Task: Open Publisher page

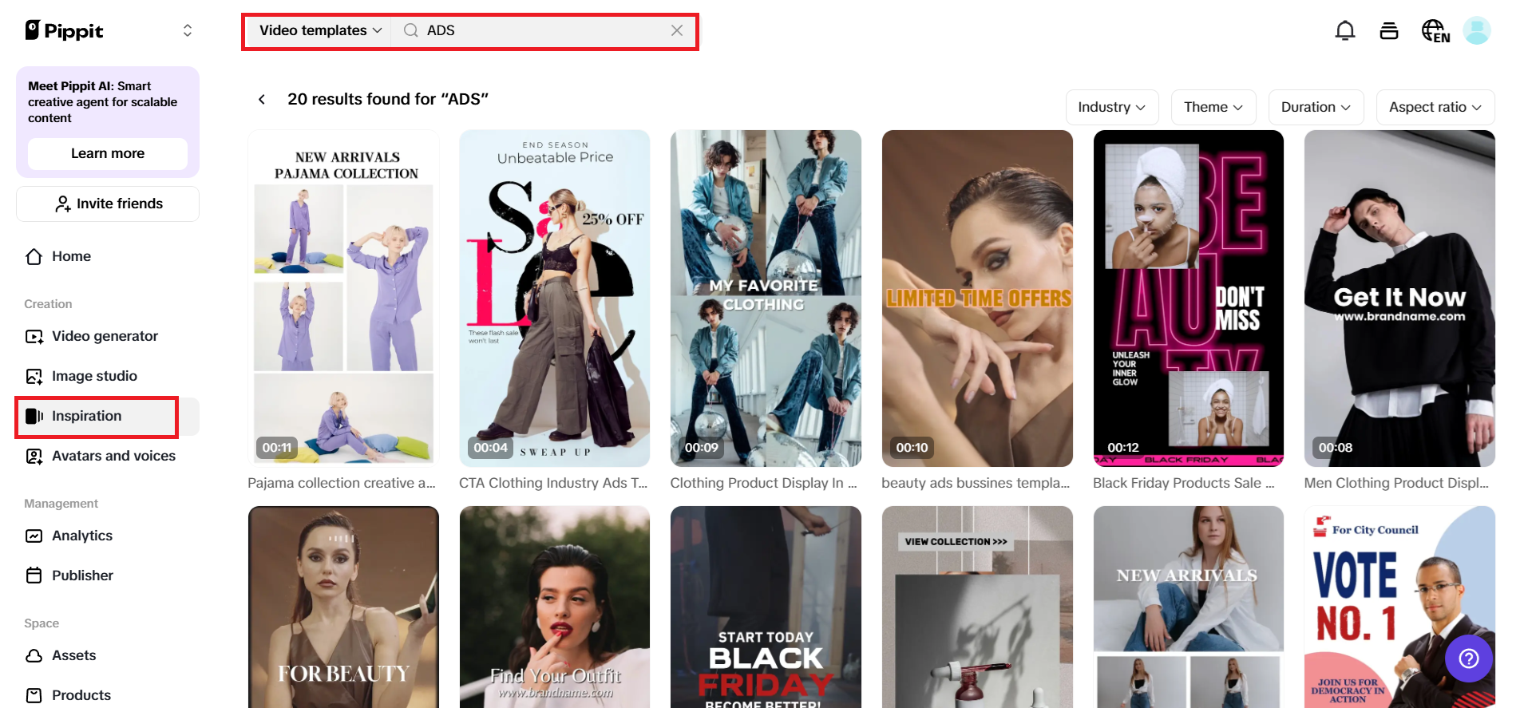Action: click(x=108, y=575)
